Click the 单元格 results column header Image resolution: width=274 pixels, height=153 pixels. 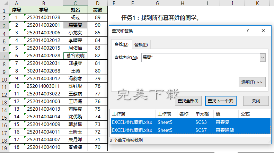(x=203, y=114)
